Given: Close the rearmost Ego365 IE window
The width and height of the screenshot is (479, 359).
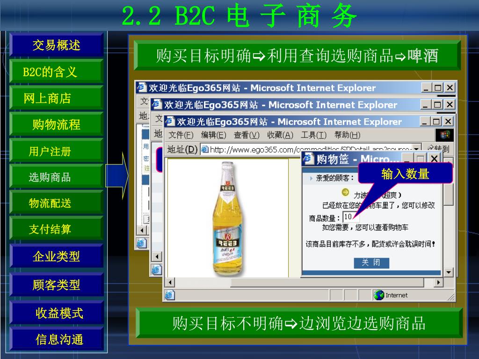Looking at the screenshot, I should click(450, 88).
